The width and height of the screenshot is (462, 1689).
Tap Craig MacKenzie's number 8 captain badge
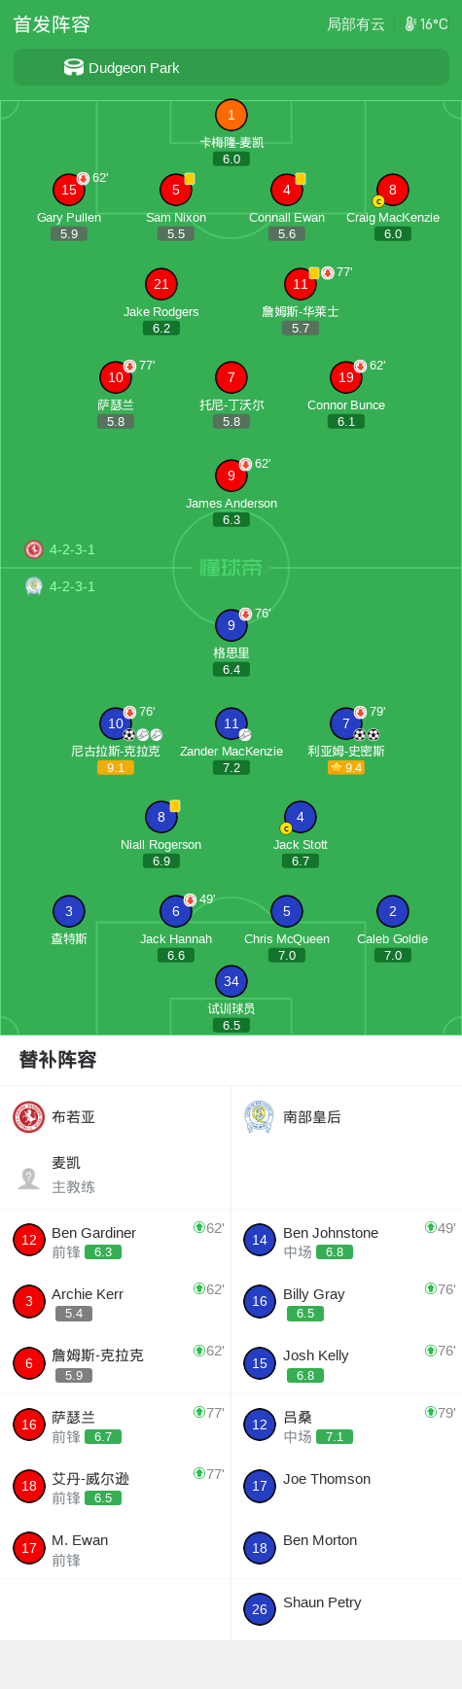coord(393,191)
